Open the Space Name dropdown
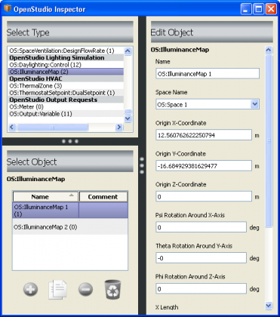The width and height of the screenshot is (280, 317). (x=255, y=104)
